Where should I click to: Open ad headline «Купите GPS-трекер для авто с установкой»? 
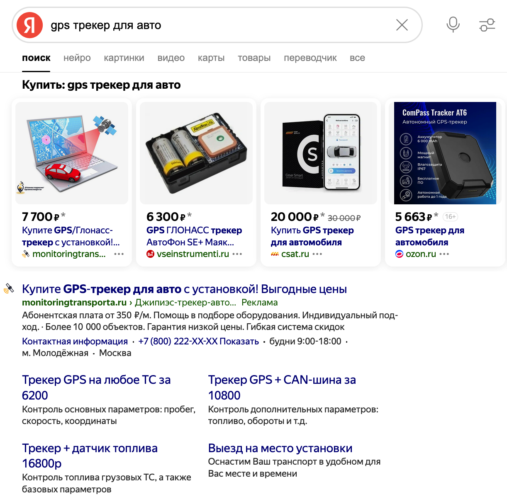(184, 289)
